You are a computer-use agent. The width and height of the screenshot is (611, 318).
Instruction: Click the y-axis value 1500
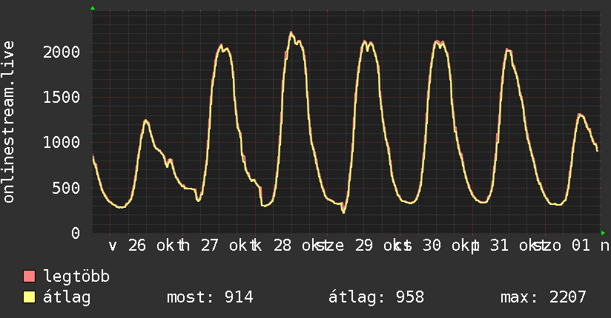click(62, 97)
